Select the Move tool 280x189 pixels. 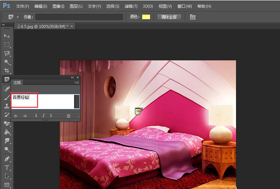pos(7,36)
